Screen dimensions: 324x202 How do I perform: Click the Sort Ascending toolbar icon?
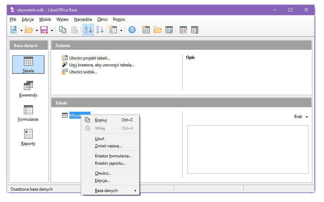tap(88, 30)
